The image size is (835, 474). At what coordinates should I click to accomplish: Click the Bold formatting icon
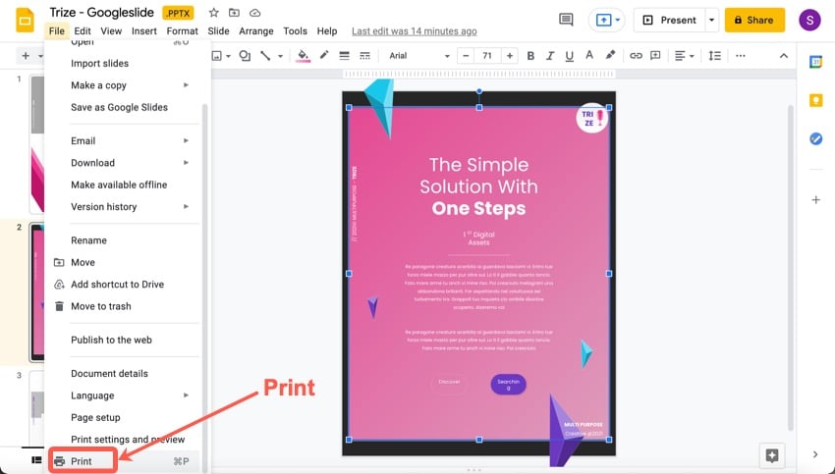pyautogui.click(x=530, y=56)
